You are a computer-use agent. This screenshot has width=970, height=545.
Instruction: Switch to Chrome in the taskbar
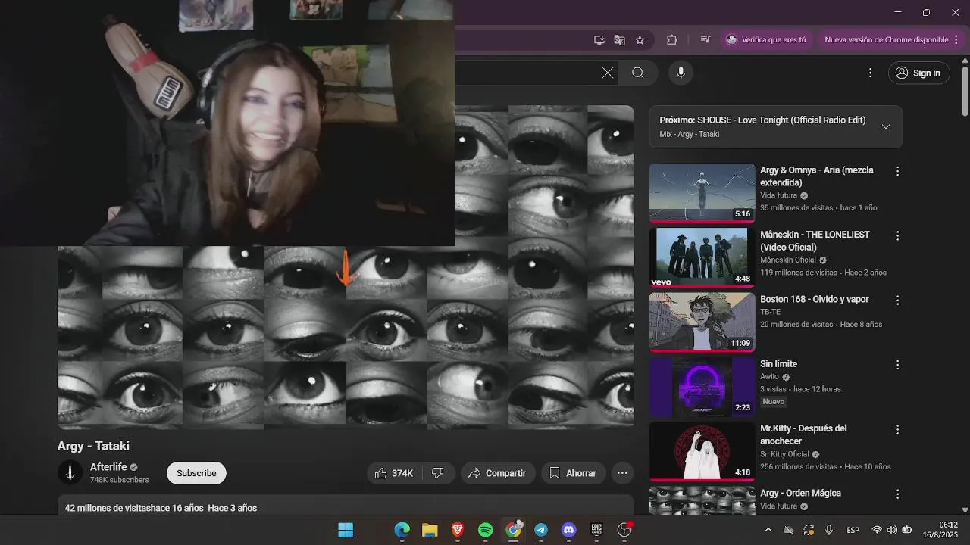click(514, 530)
